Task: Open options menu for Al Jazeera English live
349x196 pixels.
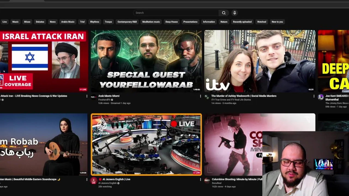Action: coord(200,179)
